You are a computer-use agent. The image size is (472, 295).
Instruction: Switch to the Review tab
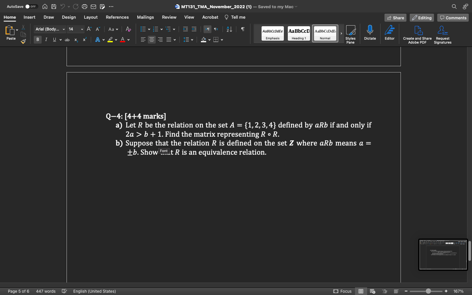coord(169,17)
